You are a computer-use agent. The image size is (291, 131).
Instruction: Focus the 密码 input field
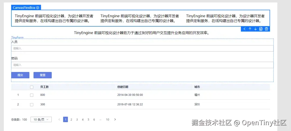[142, 65]
